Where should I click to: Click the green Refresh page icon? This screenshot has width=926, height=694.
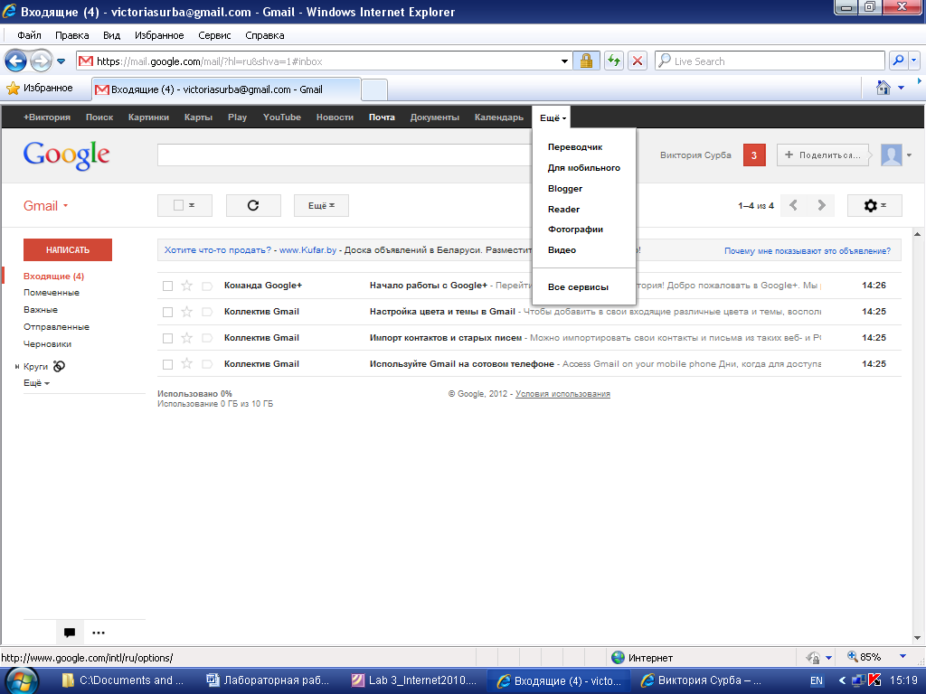point(614,61)
